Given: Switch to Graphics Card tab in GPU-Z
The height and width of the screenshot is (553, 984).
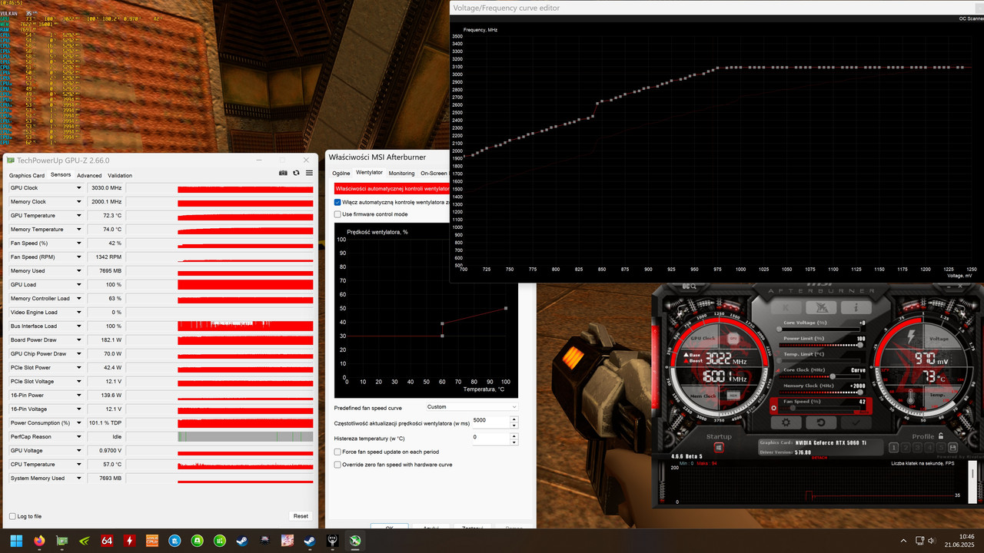Looking at the screenshot, I should click(x=27, y=175).
